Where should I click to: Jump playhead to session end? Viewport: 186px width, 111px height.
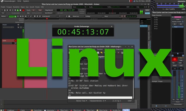[x=10, y=10]
